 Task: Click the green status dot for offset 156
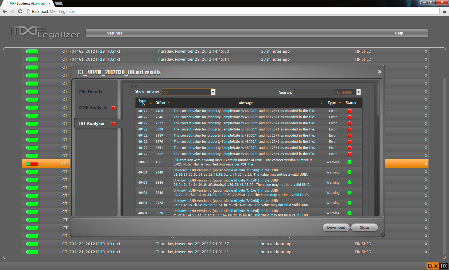[x=349, y=162]
